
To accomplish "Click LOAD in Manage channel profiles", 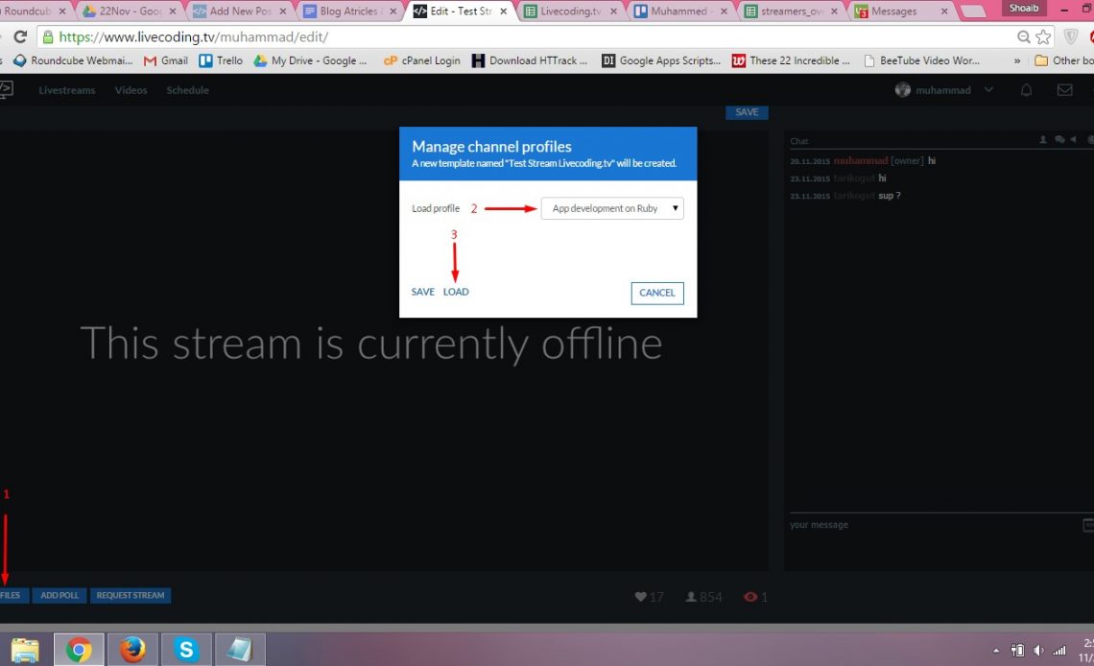I will coord(456,291).
